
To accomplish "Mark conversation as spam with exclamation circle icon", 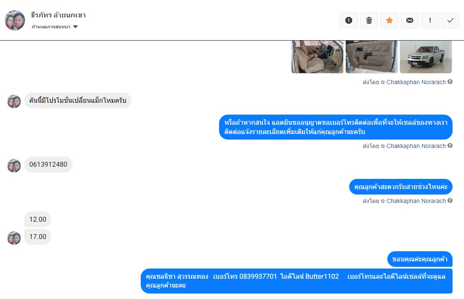I will click(349, 20).
